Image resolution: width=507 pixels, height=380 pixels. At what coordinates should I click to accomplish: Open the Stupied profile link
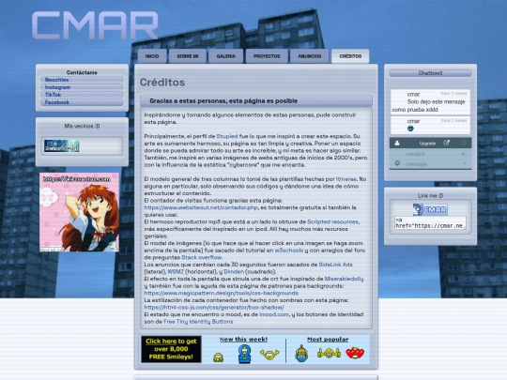[226, 136]
